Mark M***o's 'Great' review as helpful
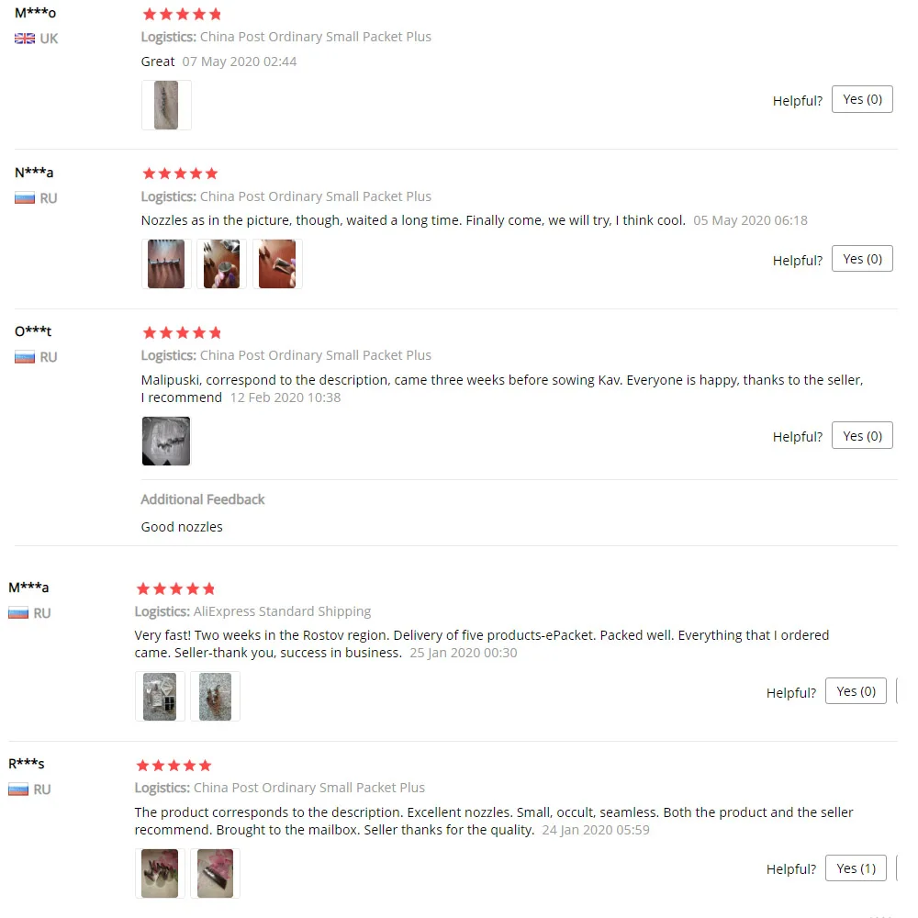 pos(862,99)
